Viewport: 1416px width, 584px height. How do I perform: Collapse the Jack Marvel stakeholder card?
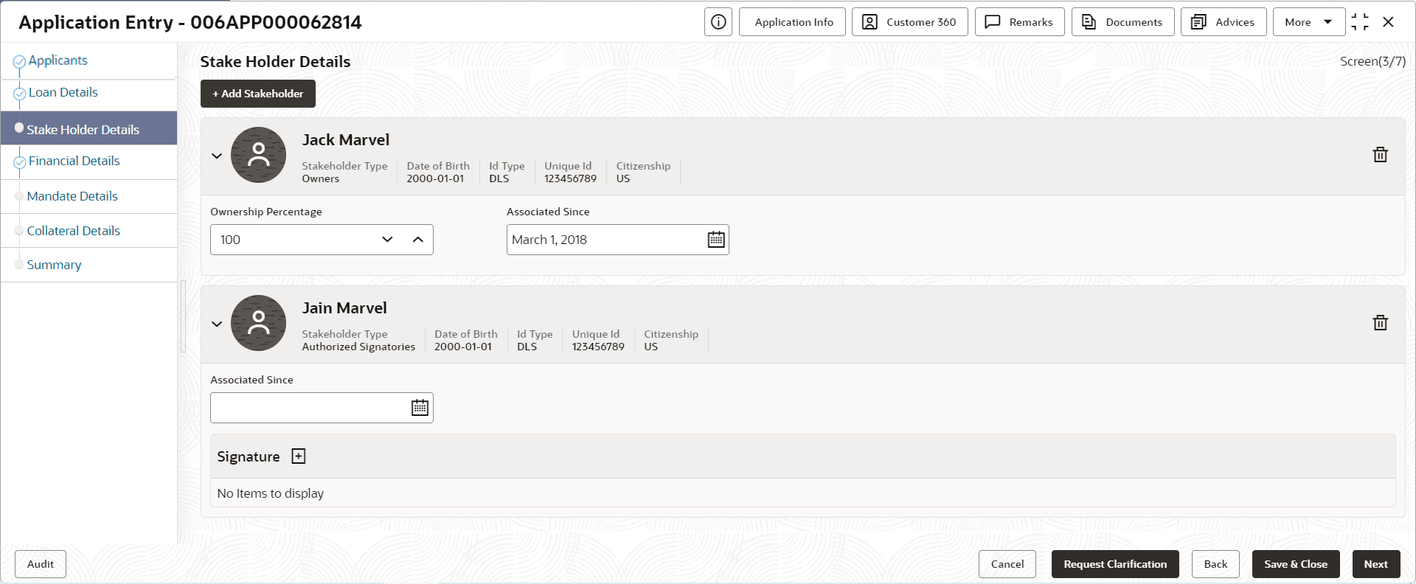(217, 156)
